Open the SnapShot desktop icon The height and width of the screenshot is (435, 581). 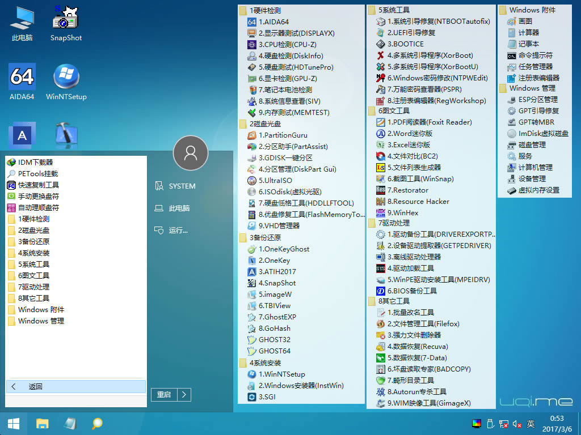[66, 23]
